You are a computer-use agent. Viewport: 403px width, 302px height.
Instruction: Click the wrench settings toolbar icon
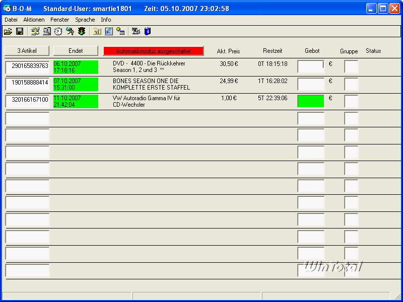[x=47, y=31]
